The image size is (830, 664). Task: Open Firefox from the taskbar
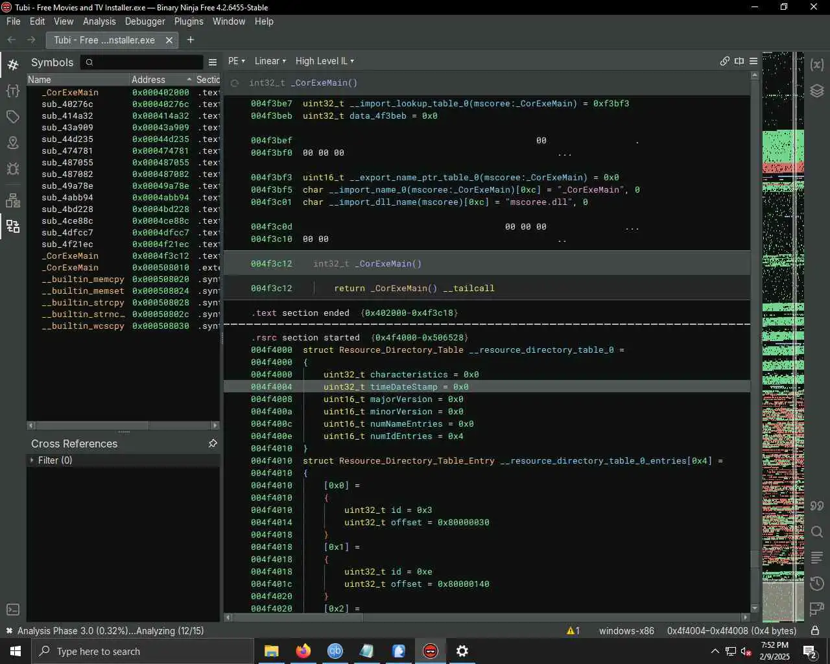[x=303, y=651]
